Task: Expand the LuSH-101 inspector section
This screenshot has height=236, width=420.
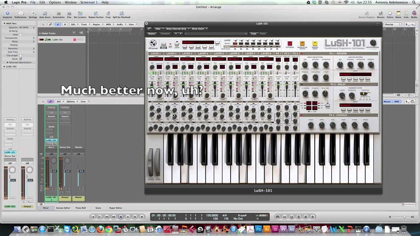Action: click(5, 67)
